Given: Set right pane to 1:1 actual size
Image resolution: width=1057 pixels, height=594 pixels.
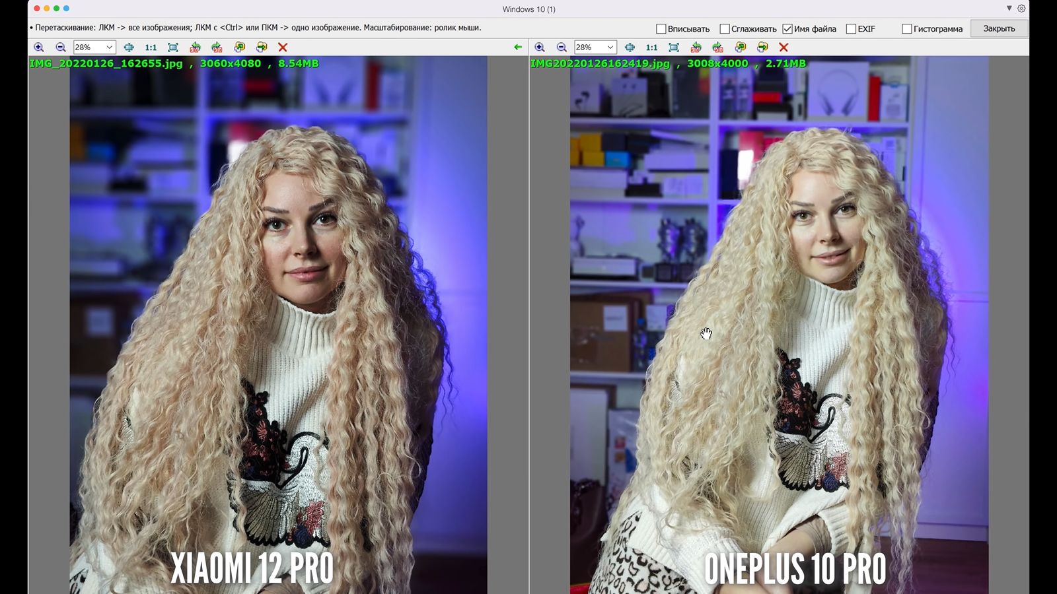Looking at the screenshot, I should pyautogui.click(x=651, y=48).
